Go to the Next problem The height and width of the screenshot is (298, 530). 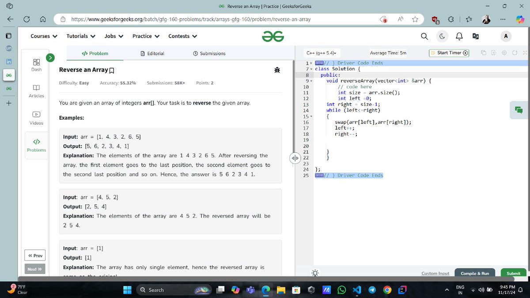click(35, 269)
